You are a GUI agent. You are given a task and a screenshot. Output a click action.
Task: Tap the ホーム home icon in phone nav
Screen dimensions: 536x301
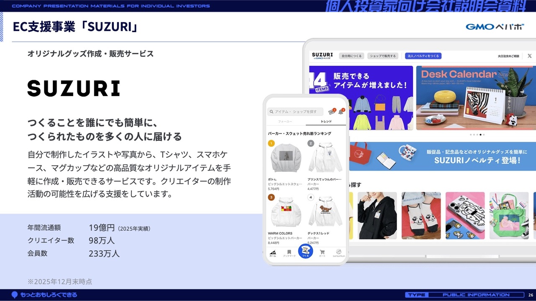pyautogui.click(x=273, y=253)
